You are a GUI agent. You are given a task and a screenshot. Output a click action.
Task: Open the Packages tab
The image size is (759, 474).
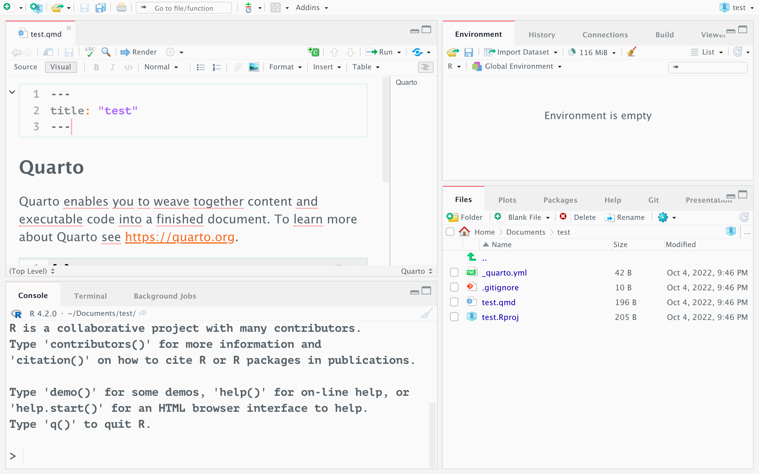[560, 200]
